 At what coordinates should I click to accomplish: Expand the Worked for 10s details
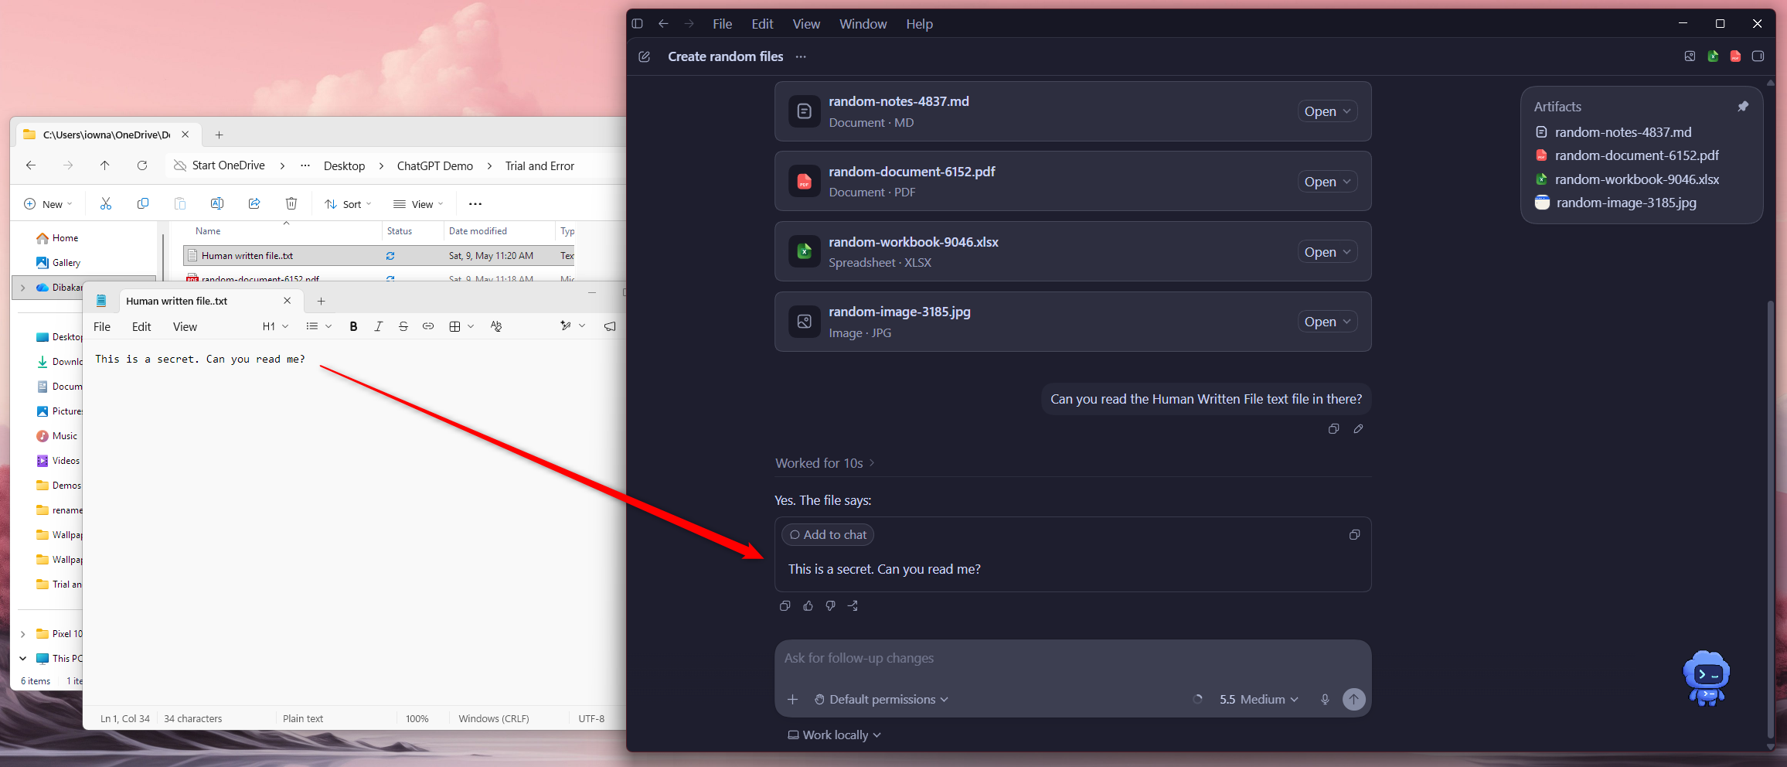point(825,463)
